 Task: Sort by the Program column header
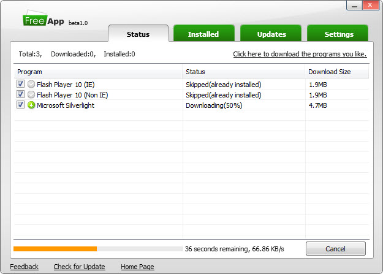click(x=98, y=72)
